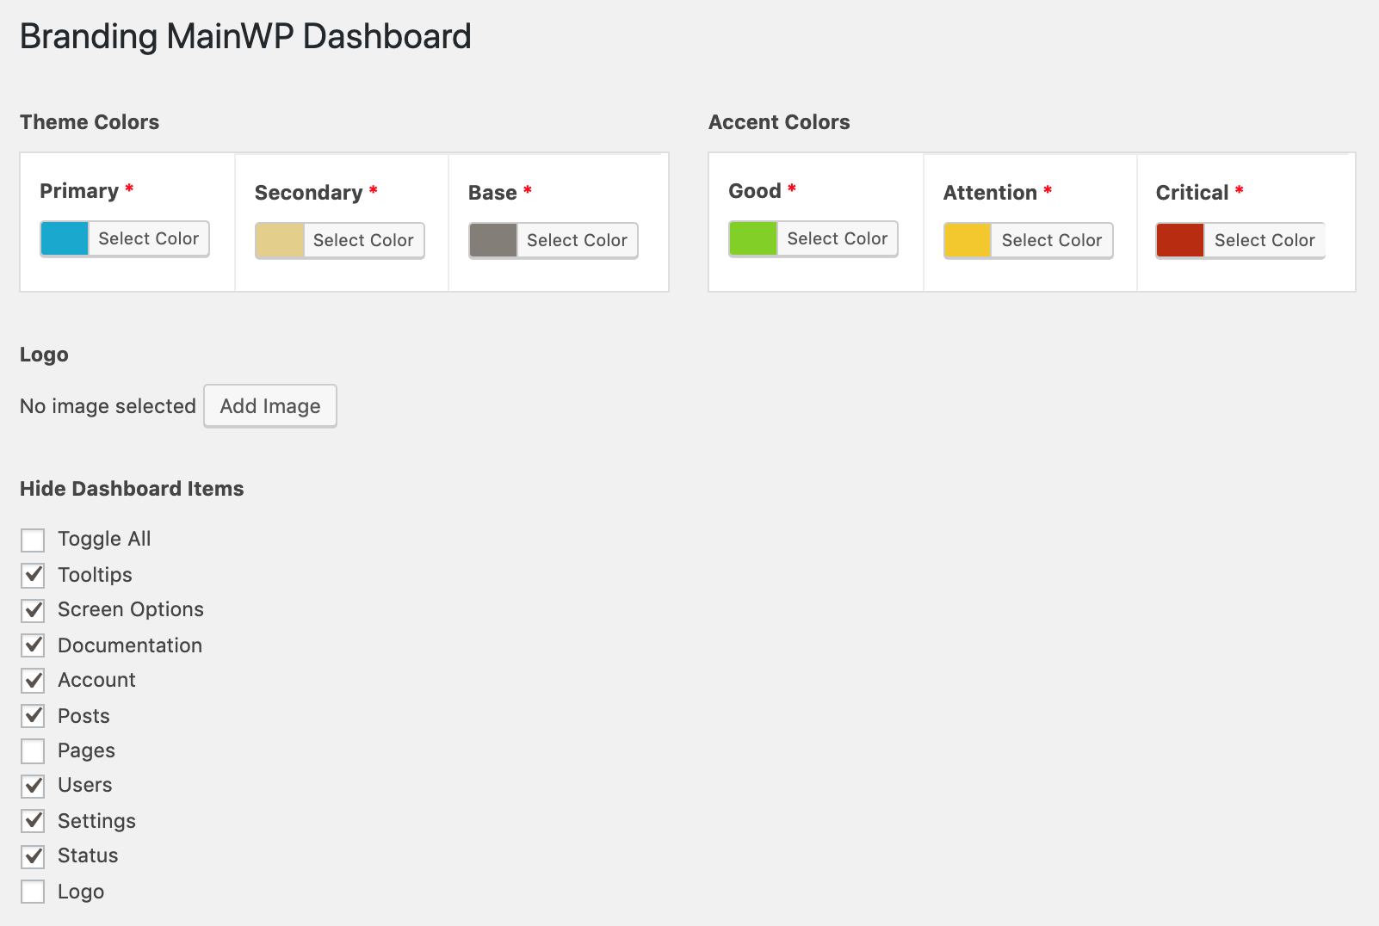Click the gray Base color swatch
The height and width of the screenshot is (926, 1379).
[493, 240]
